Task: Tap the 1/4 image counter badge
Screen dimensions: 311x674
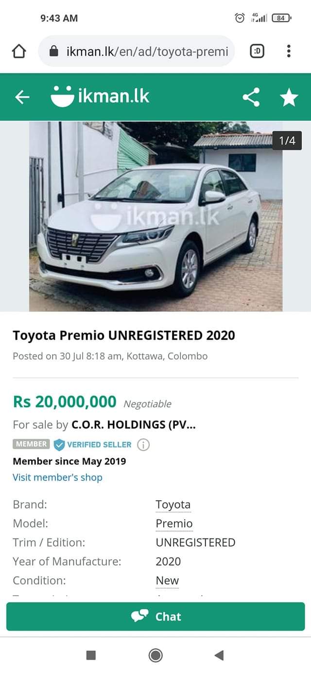Action: pos(287,141)
